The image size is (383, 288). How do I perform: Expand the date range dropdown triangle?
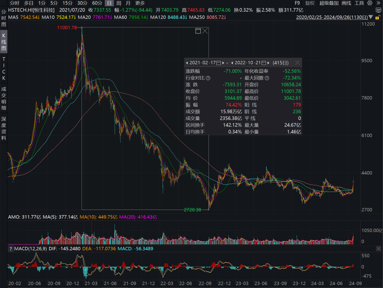coord(371,17)
